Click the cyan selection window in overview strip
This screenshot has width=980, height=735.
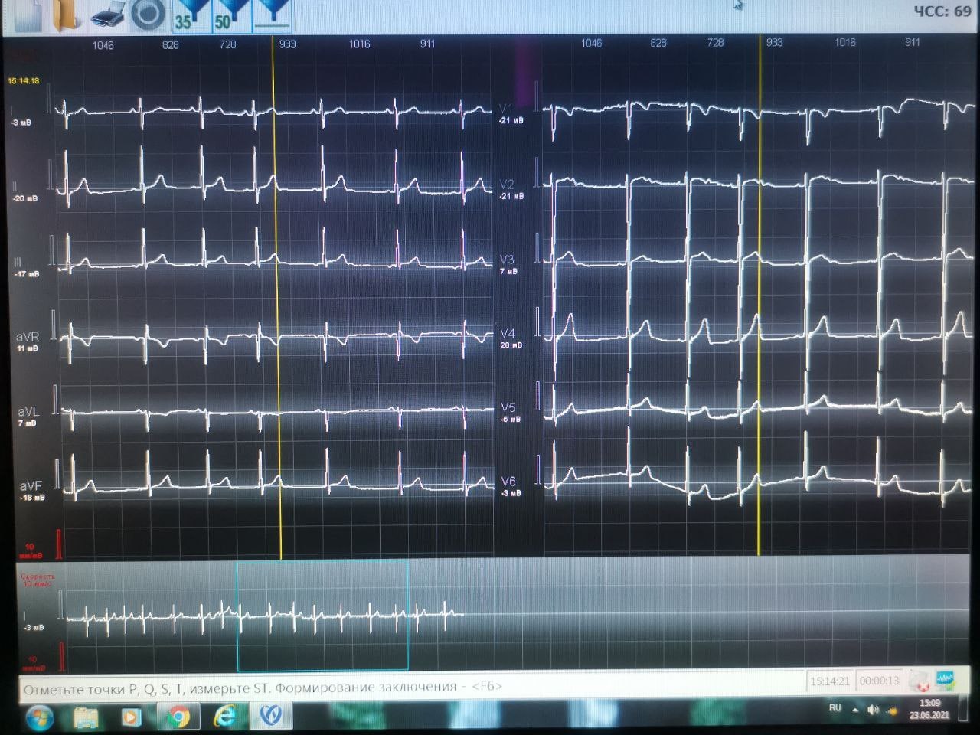(x=322, y=616)
